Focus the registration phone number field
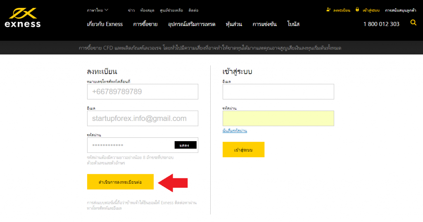The image size is (423, 222). [x=143, y=92]
